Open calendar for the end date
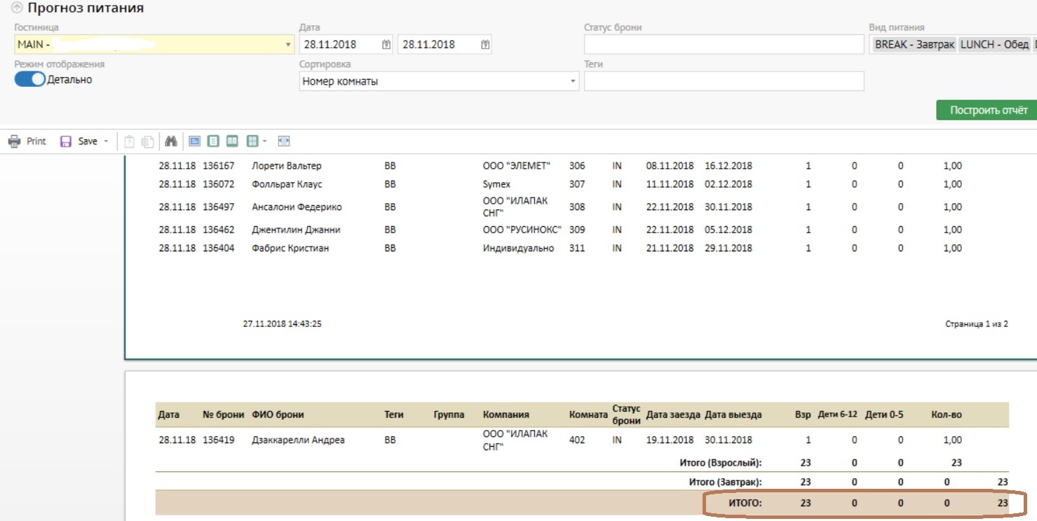Viewport: 1037px width, 521px height. [485, 45]
